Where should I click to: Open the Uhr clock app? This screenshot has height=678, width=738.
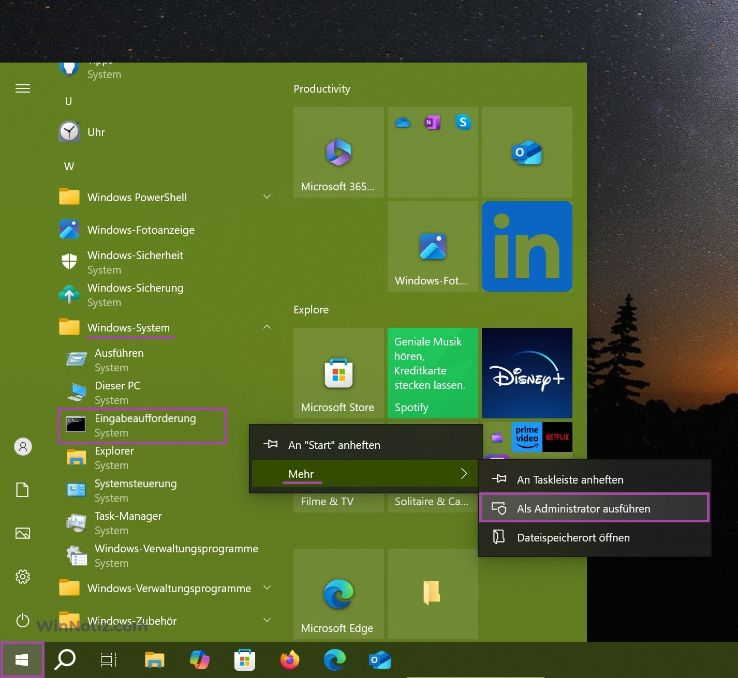[x=166, y=132]
